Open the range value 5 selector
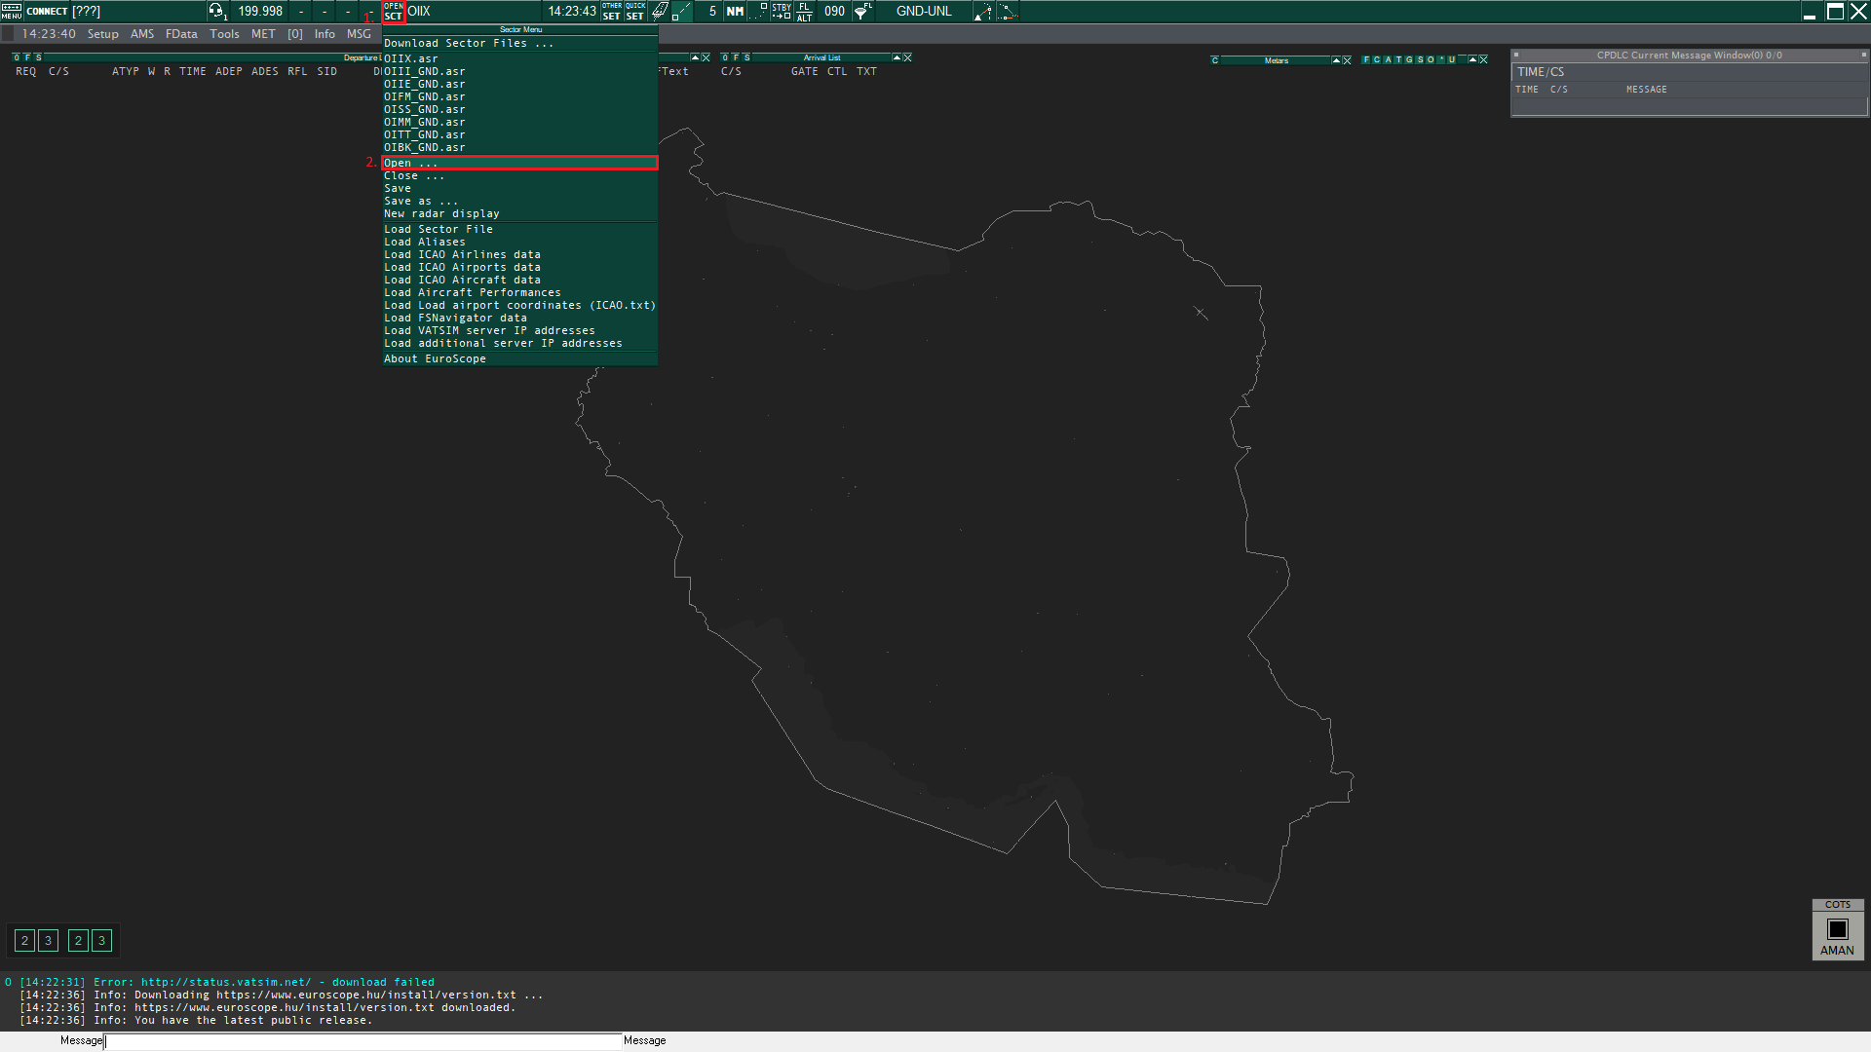Viewport: 1871px width, 1052px height. coord(711,11)
